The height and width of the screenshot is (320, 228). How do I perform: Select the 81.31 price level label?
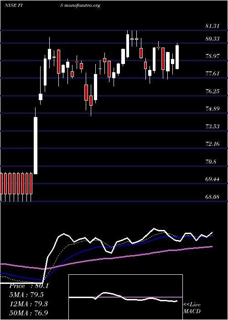click(x=212, y=26)
